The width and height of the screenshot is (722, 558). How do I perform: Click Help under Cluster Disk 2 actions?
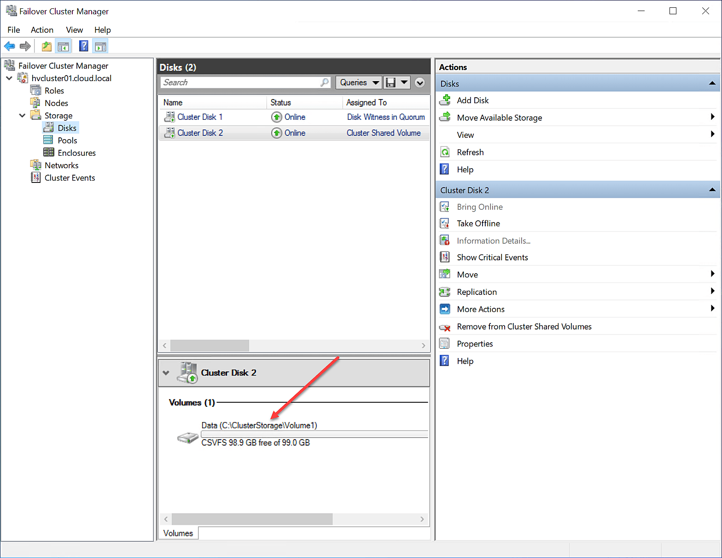coord(465,361)
